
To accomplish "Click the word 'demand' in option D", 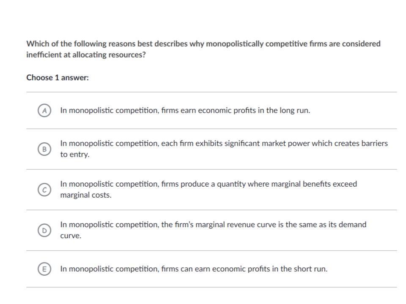I will click(353, 225).
